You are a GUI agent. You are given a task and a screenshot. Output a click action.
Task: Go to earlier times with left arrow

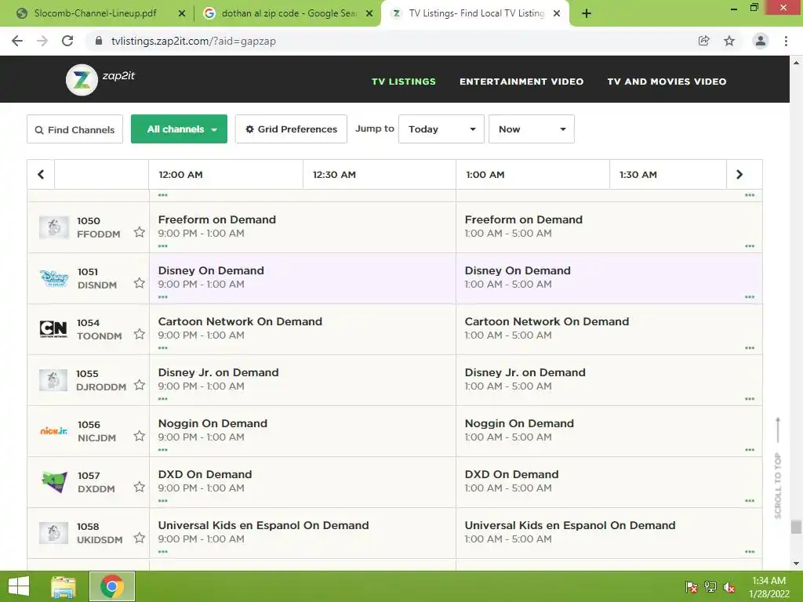41,175
